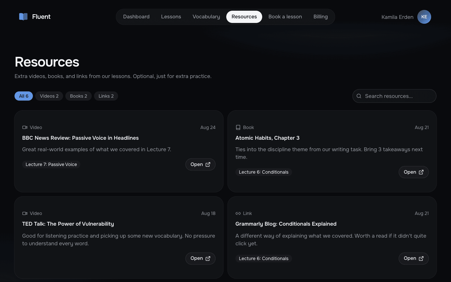Click the Fluent book logo icon

[23, 17]
